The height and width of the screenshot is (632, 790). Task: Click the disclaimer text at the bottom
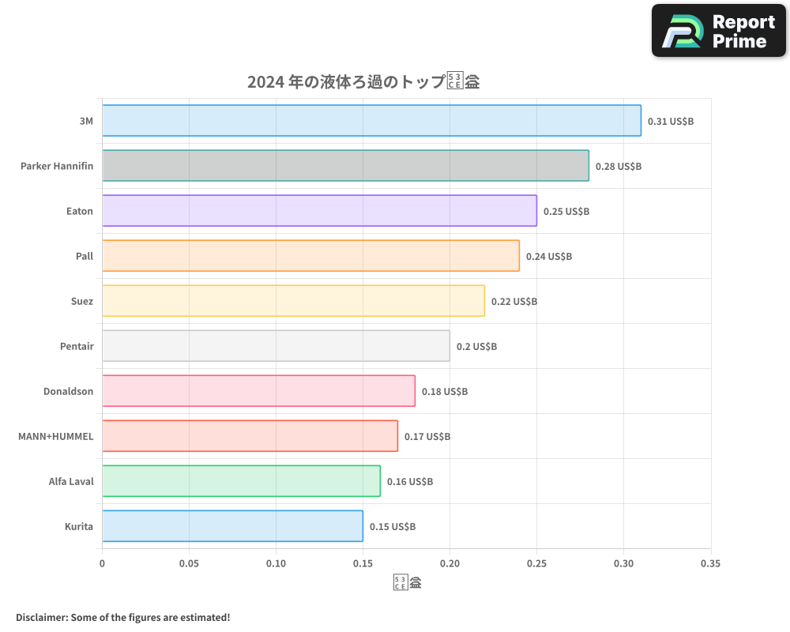click(x=122, y=617)
